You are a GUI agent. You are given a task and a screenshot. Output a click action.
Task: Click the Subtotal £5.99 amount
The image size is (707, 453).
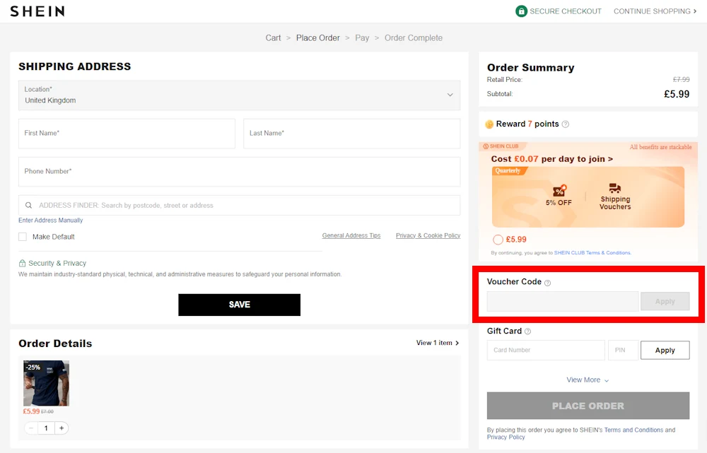pos(677,94)
